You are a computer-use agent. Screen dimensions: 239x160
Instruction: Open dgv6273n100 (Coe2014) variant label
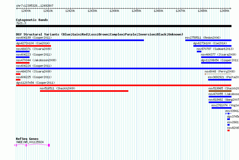210,43
